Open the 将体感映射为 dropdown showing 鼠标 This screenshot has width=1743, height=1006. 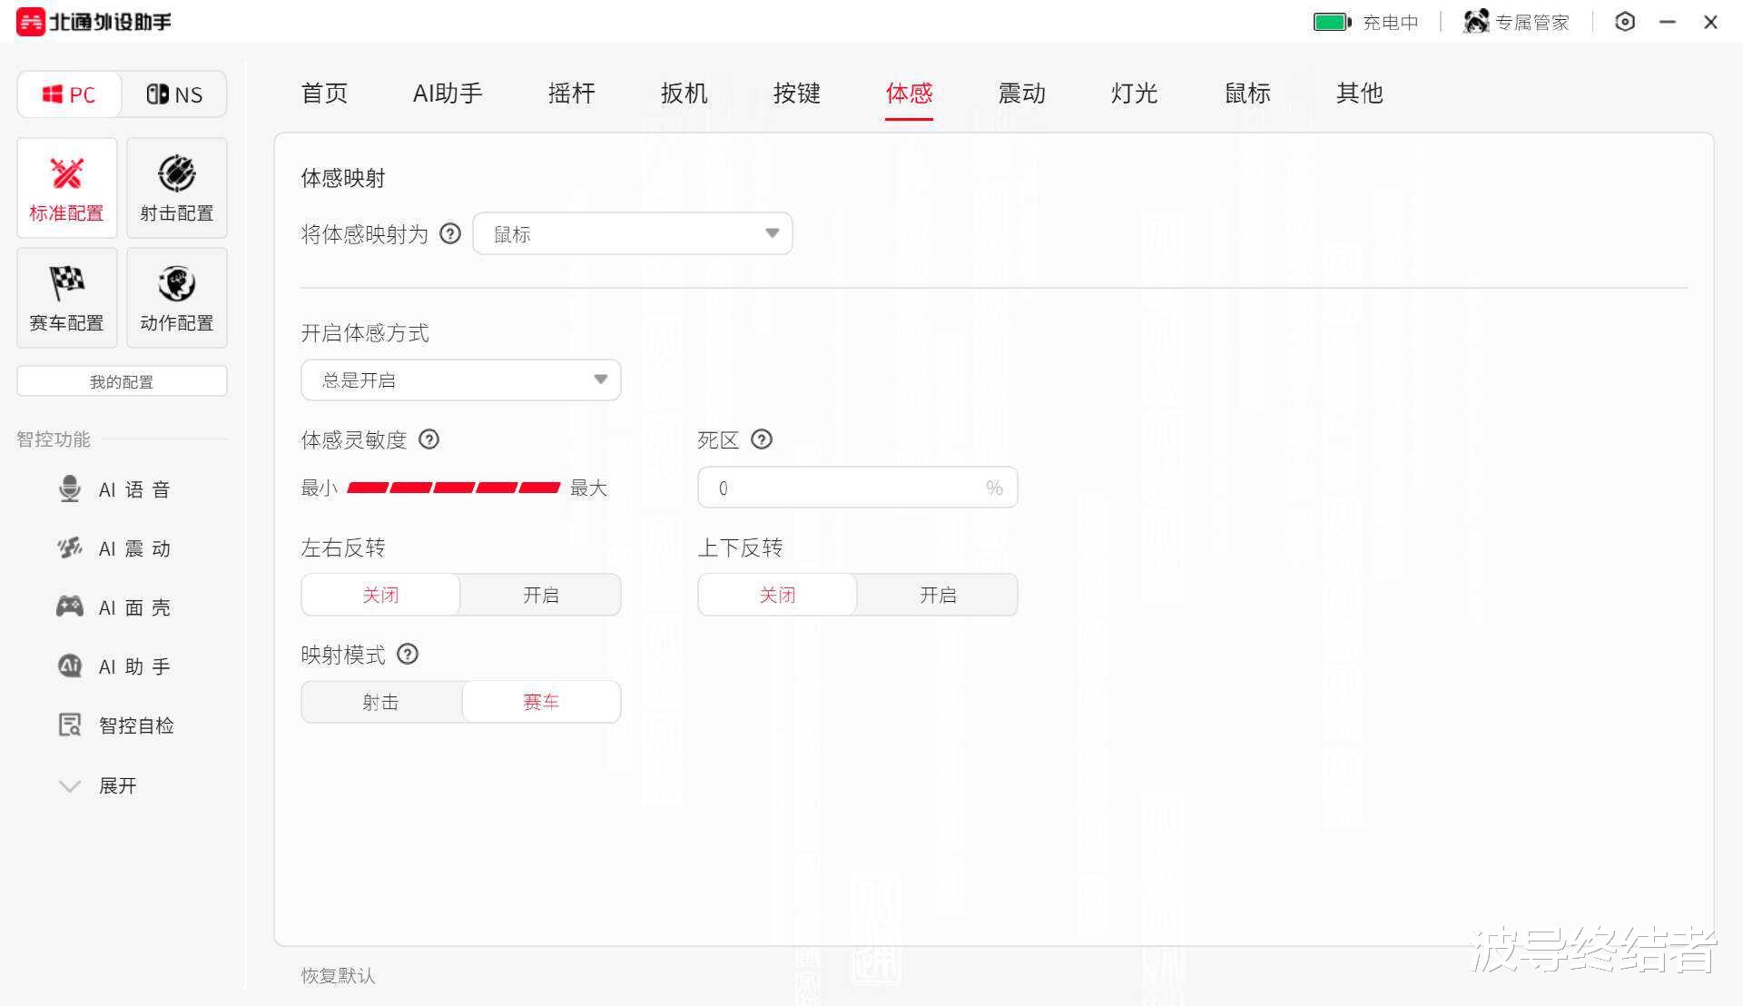(x=633, y=234)
